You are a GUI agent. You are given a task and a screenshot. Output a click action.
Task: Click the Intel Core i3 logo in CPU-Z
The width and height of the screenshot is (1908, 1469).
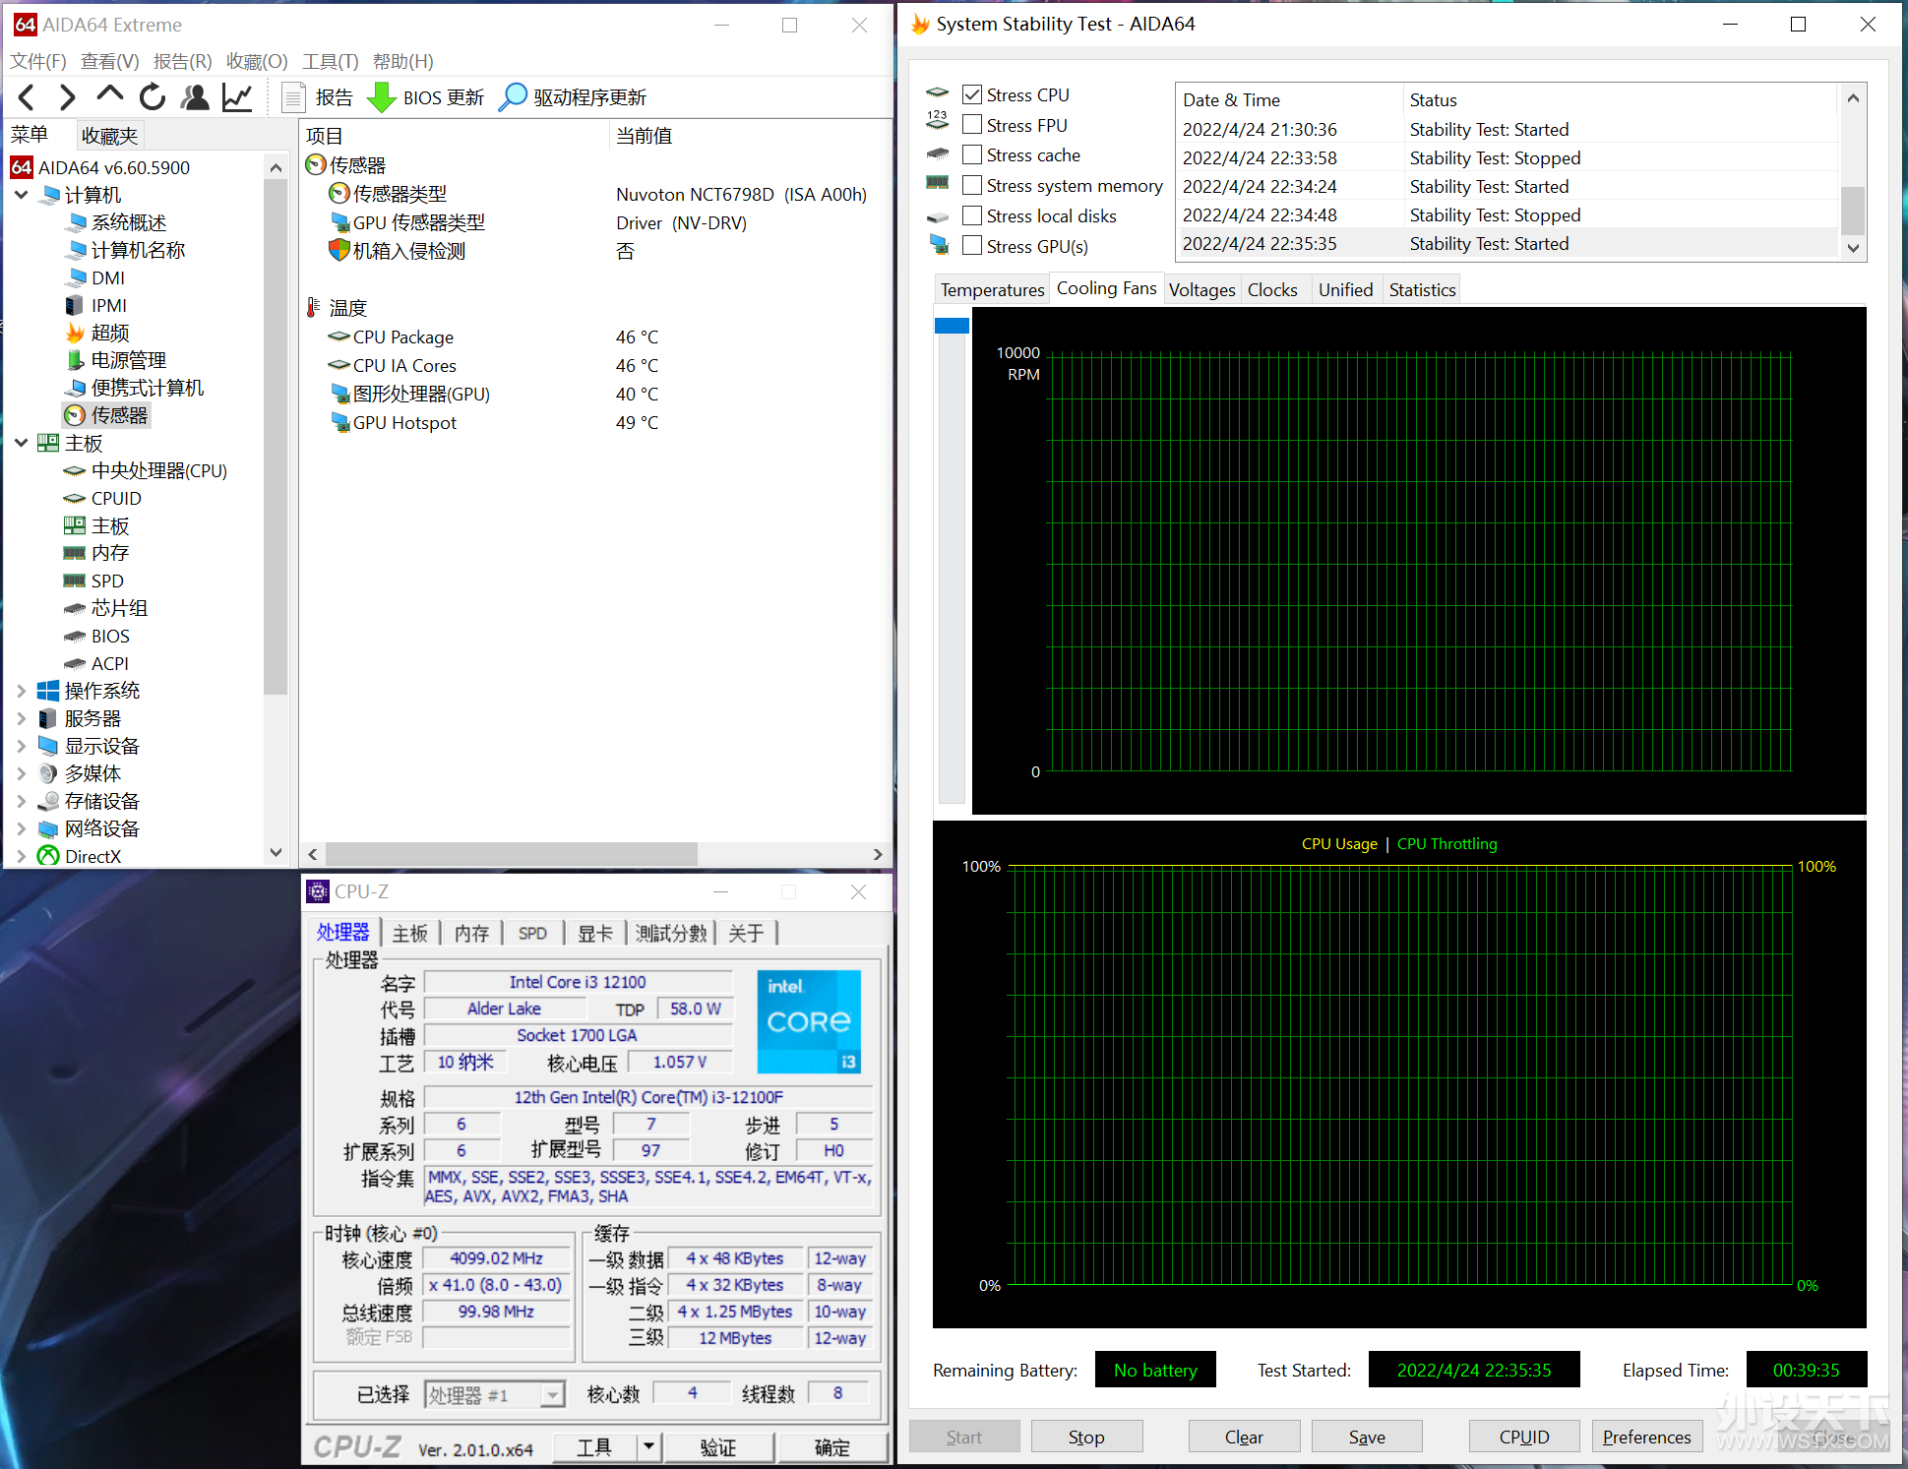point(809,1022)
